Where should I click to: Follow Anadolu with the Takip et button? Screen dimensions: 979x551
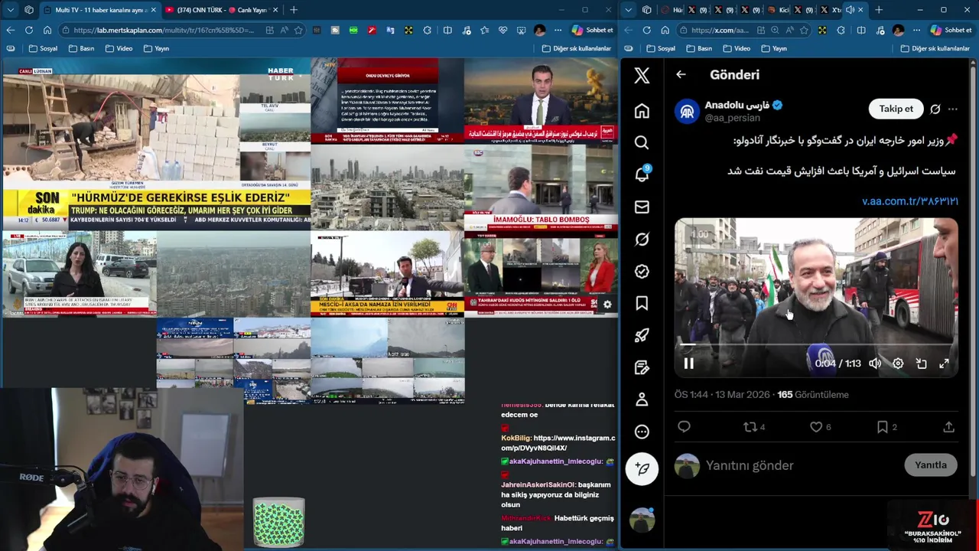tap(896, 109)
